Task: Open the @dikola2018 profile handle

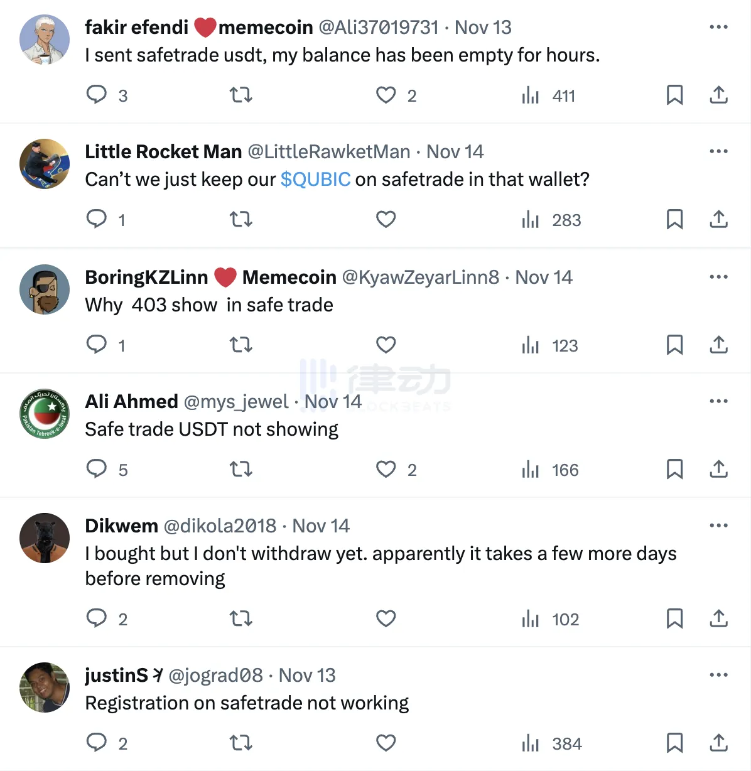Action: [x=220, y=526]
